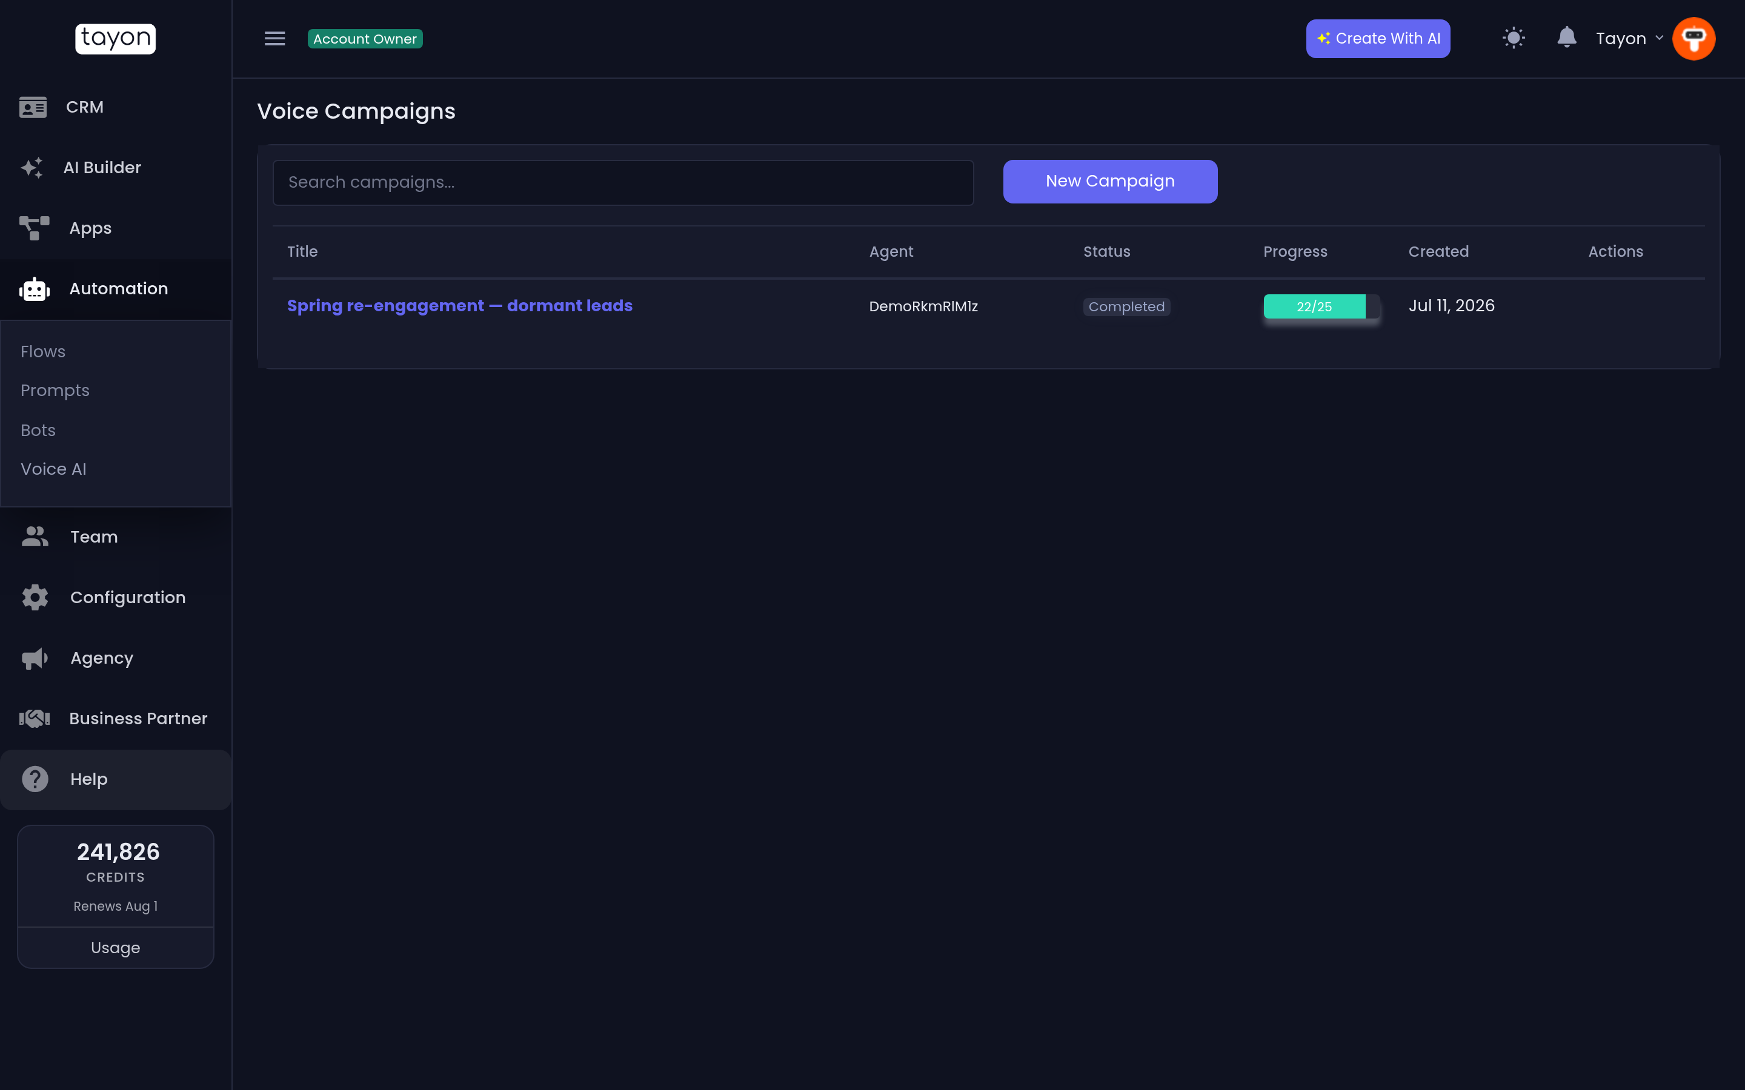The width and height of the screenshot is (1745, 1090).
Task: Click the Account Owner badge
Action: (365, 39)
